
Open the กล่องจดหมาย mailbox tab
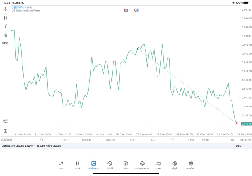click(x=142, y=165)
